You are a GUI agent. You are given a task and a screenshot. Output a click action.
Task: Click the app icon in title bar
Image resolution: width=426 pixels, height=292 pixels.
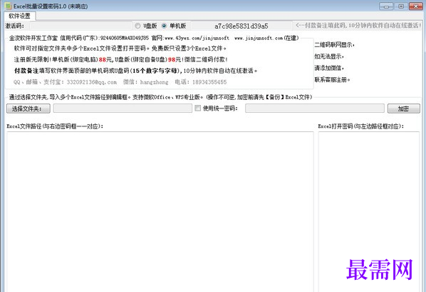coord(8,6)
